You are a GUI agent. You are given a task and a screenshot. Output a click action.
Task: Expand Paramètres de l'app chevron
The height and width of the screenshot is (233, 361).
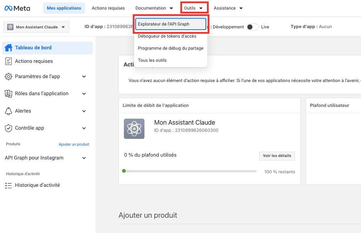click(84, 76)
